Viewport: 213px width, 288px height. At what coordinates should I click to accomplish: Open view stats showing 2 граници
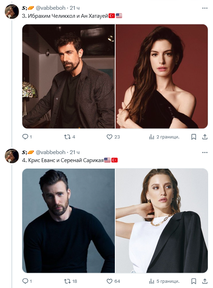[152, 137]
